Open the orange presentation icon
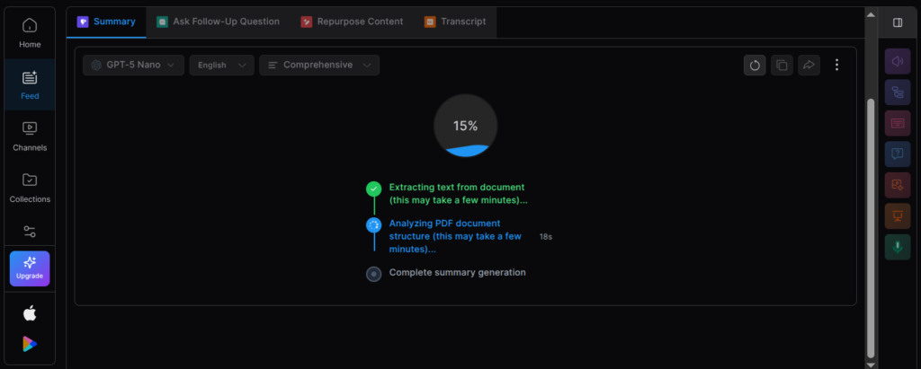 tap(897, 215)
